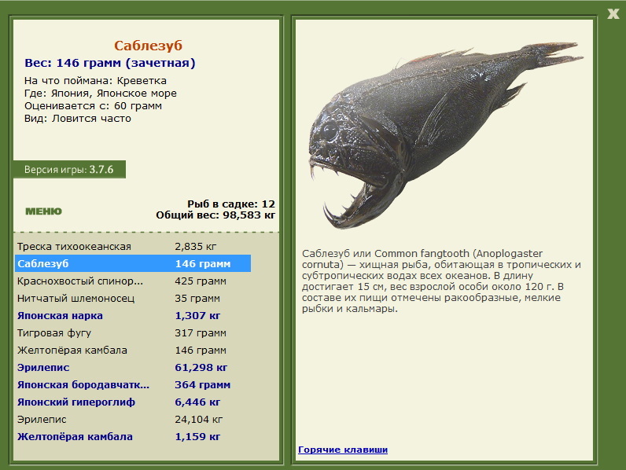This screenshot has height=470, width=626.
Task: Click the 35 грамм weight value
Action: click(197, 299)
